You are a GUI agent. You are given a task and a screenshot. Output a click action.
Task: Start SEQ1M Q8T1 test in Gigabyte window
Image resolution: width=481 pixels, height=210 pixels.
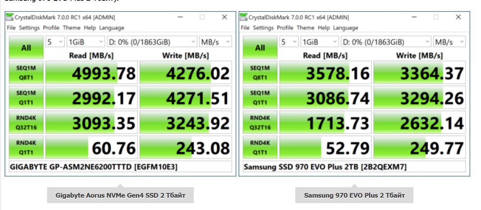pos(26,72)
